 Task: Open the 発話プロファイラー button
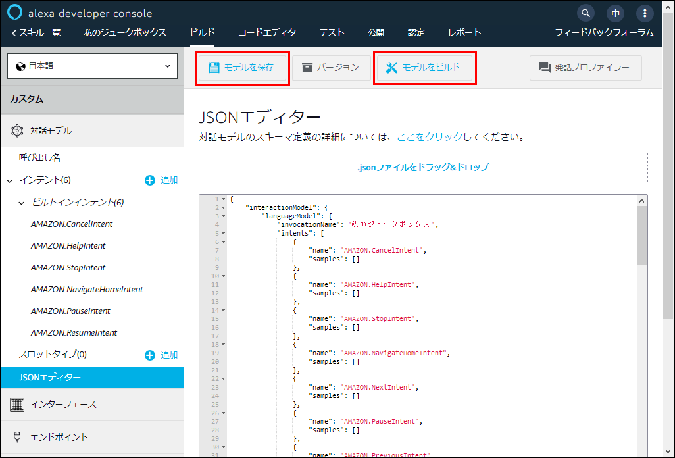click(x=586, y=68)
